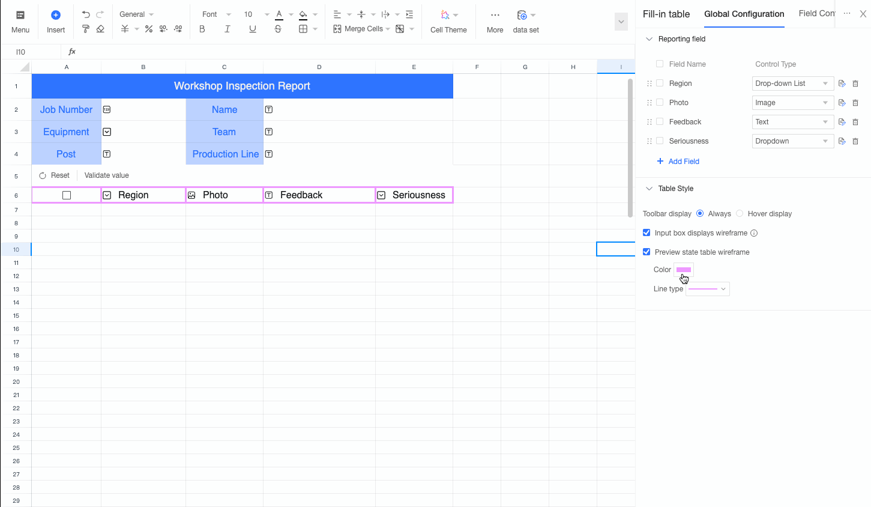Delete the Feedback field with trash icon
871x507 pixels.
tap(855, 122)
